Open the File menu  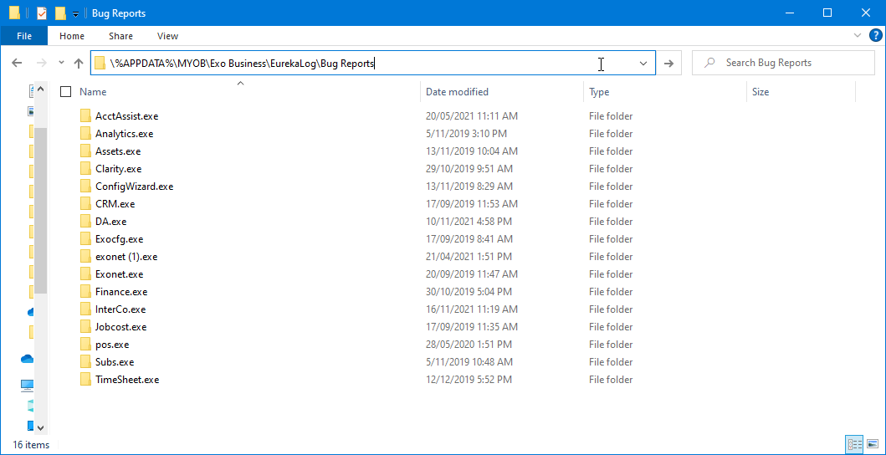point(24,36)
